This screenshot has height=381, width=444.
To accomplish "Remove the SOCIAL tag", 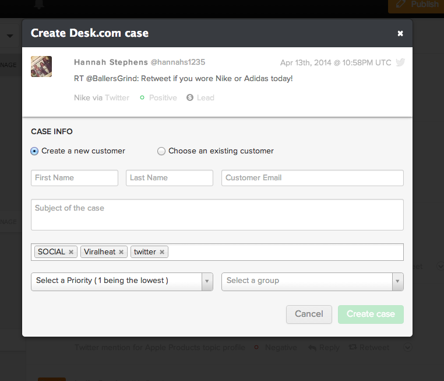I will 71,252.
